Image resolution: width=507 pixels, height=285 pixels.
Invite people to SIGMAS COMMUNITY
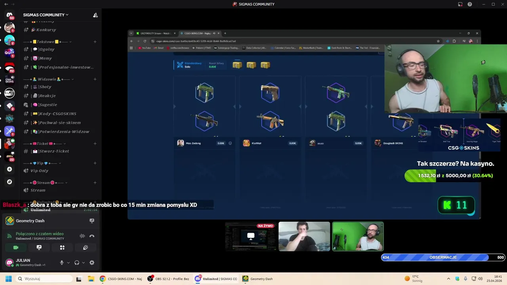pyautogui.click(x=95, y=15)
